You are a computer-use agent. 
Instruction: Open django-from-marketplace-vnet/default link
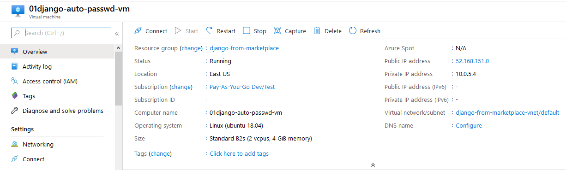click(507, 112)
